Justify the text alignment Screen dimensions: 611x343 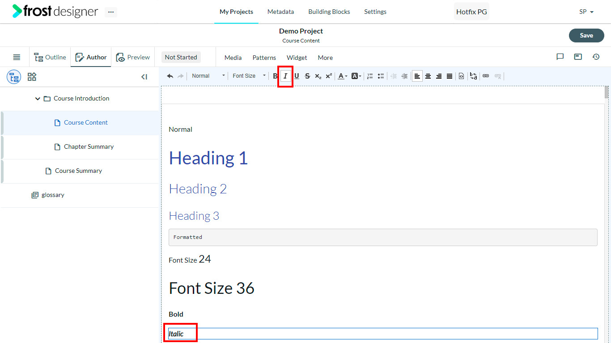tap(450, 76)
